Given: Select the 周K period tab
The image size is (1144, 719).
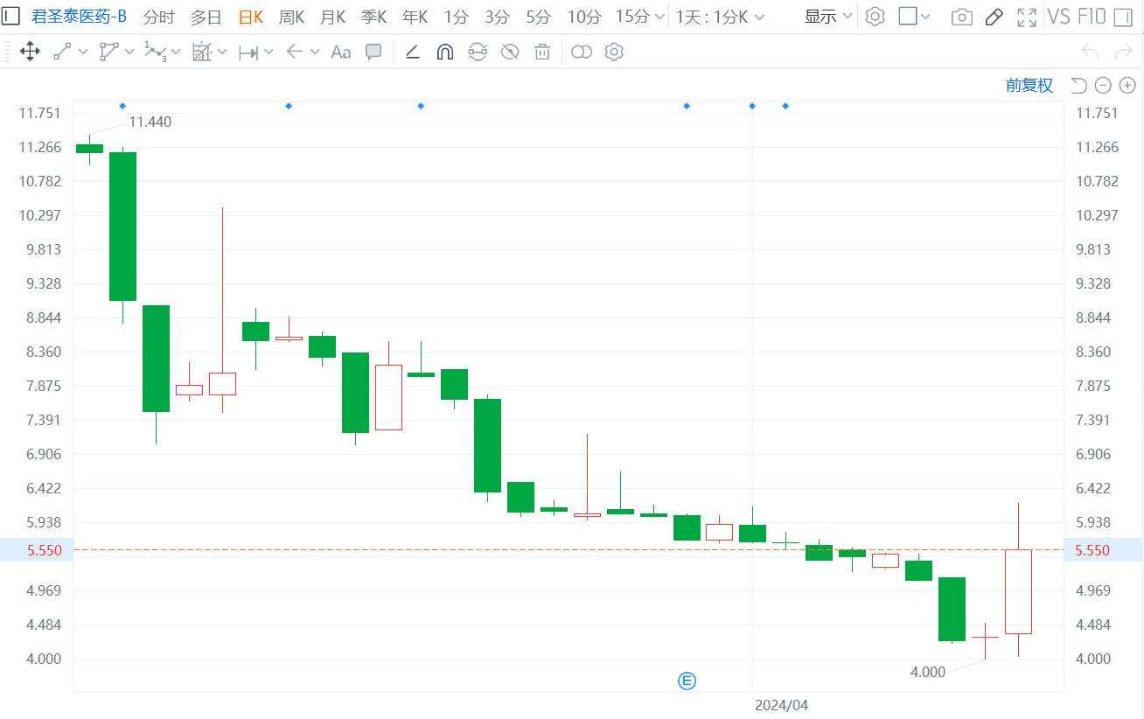Looking at the screenshot, I should coord(291,17).
